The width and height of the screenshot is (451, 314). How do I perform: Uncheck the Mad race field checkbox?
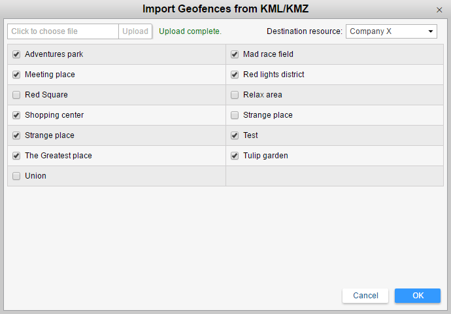235,54
